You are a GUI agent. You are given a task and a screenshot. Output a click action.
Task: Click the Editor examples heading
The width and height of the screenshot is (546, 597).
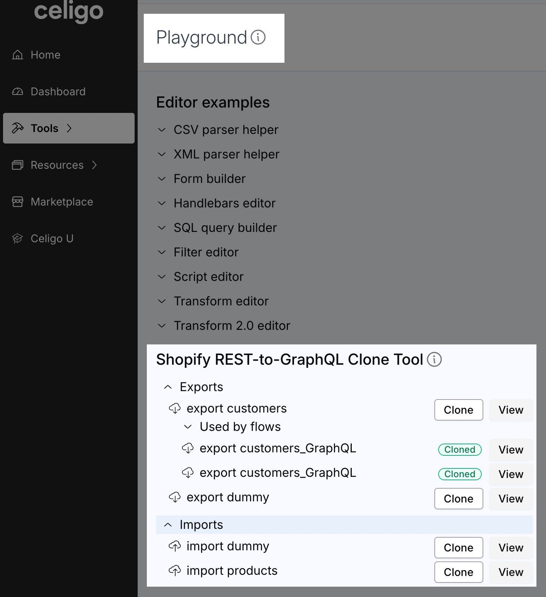(213, 102)
